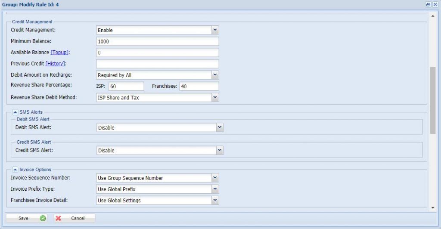Screen dimensions: 441x229
Task: Expand the Debit Amount on Recharge dropdown
Action: 215,75
